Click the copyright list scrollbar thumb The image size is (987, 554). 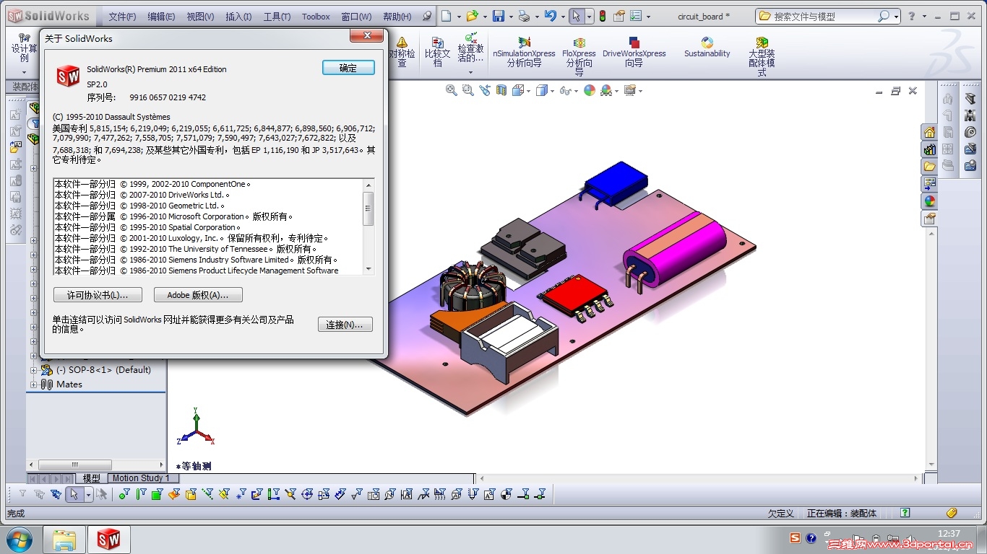click(x=368, y=209)
